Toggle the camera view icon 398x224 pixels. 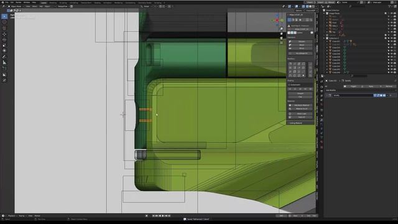[x=281, y=38]
